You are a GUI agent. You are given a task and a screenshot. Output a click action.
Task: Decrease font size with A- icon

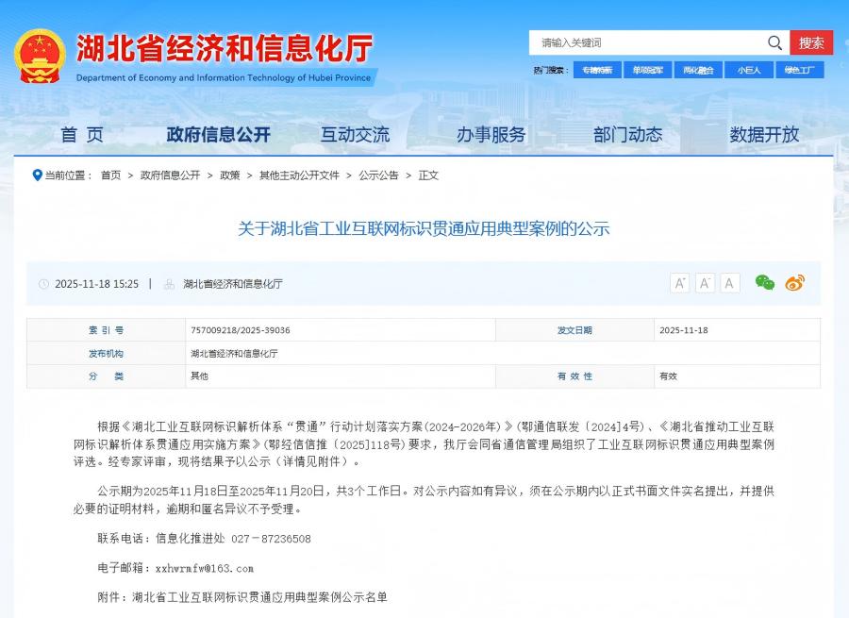pyautogui.click(x=705, y=282)
